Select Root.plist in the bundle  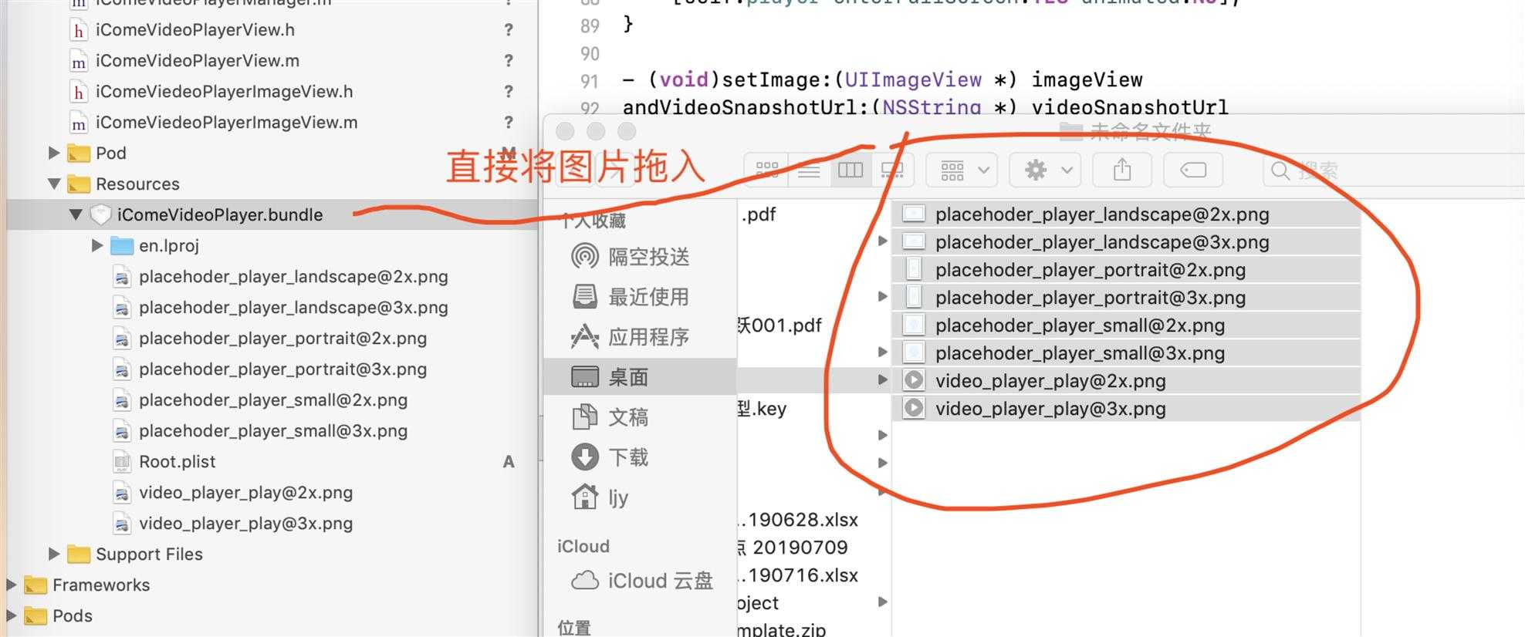coord(178,462)
